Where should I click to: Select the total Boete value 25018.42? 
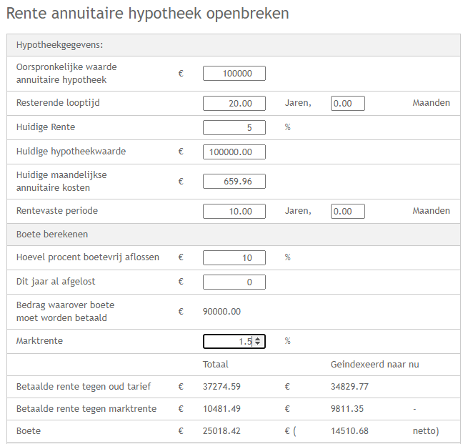[221, 431]
